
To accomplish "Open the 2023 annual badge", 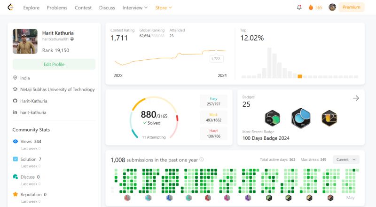I will tap(329, 118).
